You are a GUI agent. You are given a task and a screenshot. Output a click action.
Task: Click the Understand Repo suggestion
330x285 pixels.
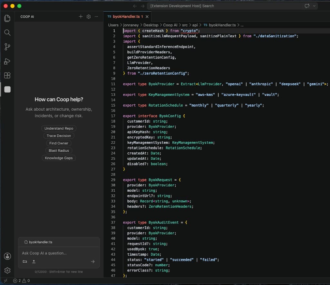coord(59,128)
